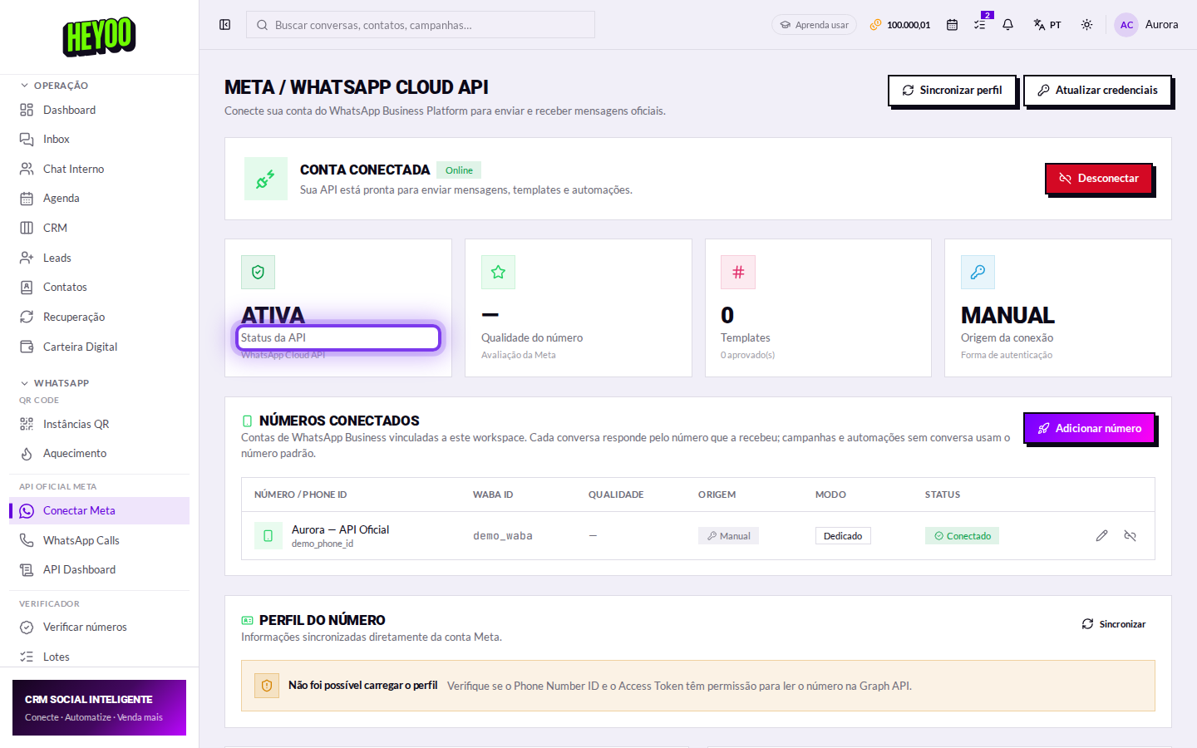Collapse the WHATSAPP section

[x=55, y=383]
